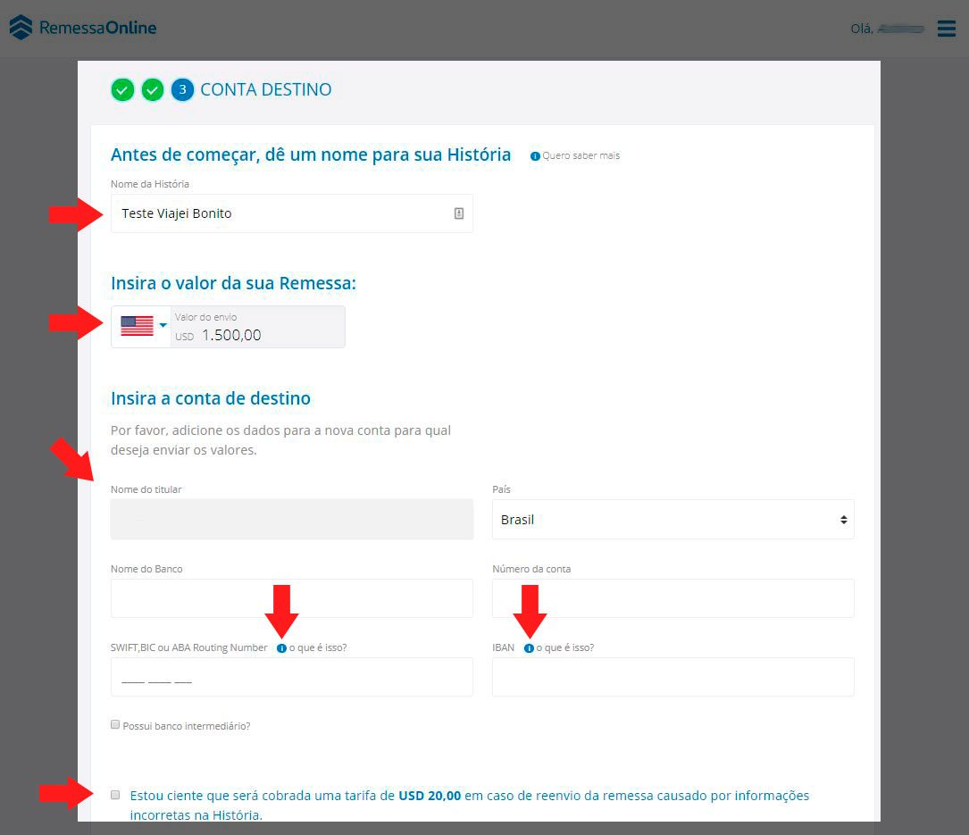Check the USD 20,00 tarifa acknowledgment box
The height and width of the screenshot is (835, 969).
coord(115,795)
